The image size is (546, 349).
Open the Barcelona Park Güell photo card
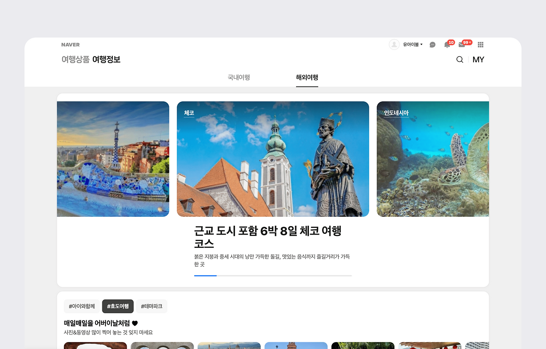point(113,159)
